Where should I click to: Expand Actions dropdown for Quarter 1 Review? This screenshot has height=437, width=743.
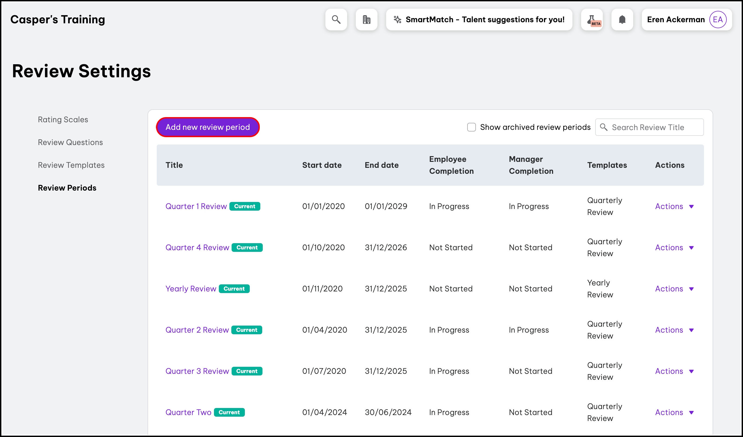coord(674,206)
